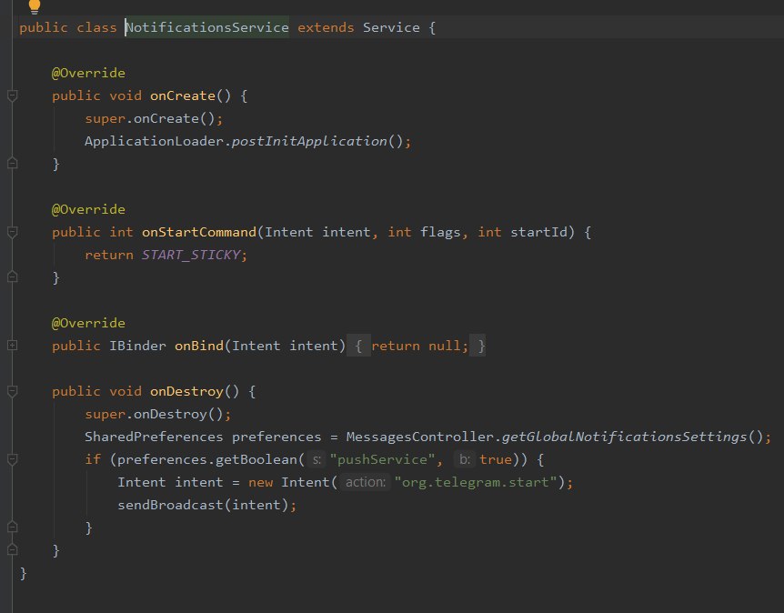This screenshot has width=784, height=613.
Task: Click the SharedPreferences type name
Action: (154, 437)
